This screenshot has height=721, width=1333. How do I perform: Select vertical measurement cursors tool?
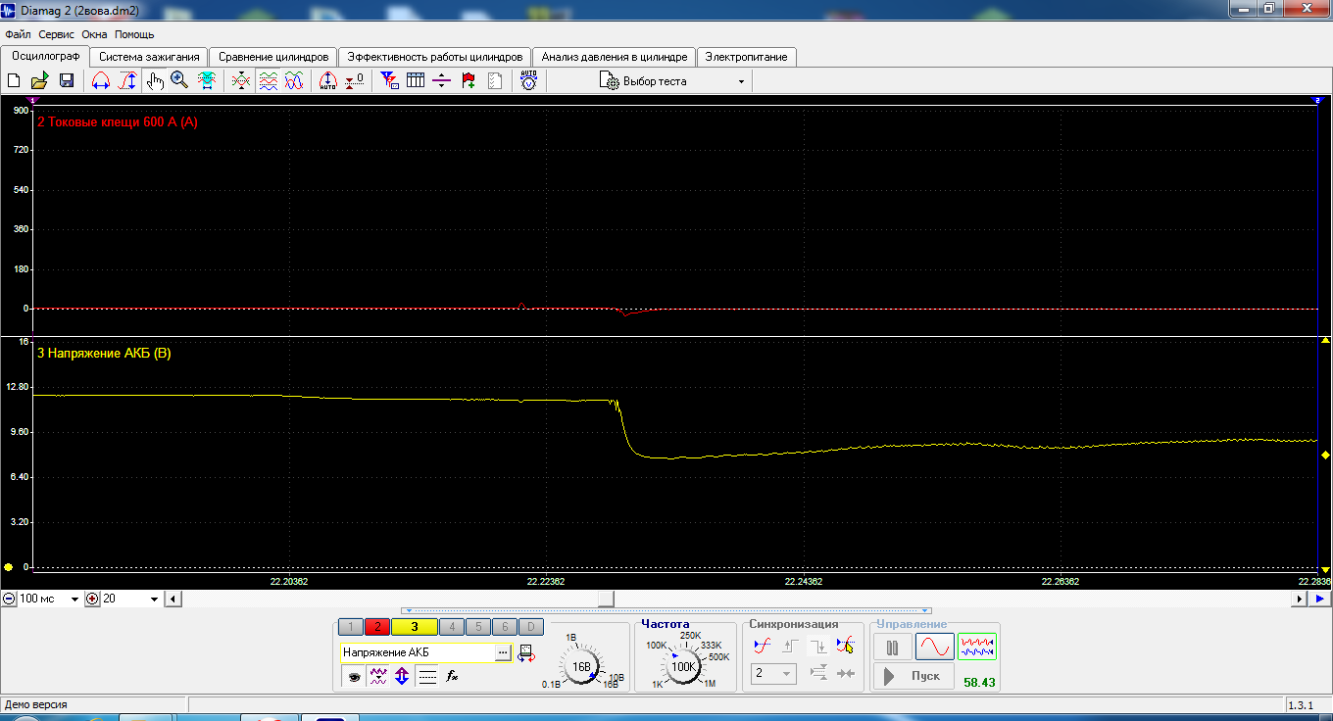coord(127,81)
